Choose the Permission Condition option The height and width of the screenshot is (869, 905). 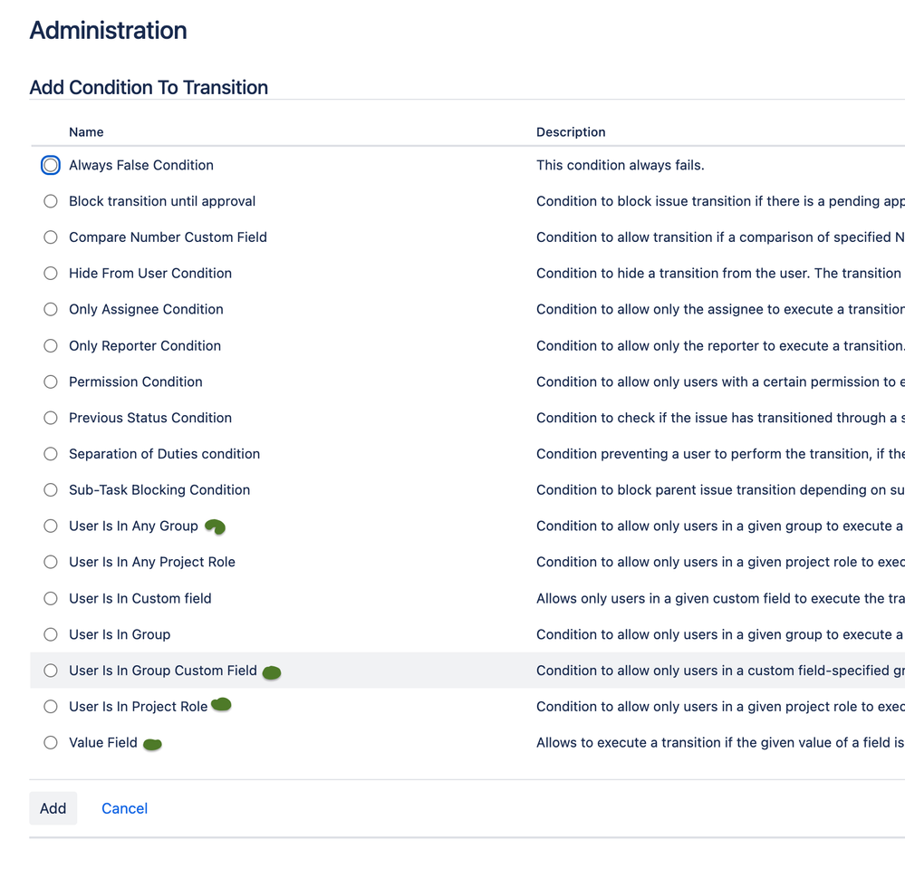(51, 381)
